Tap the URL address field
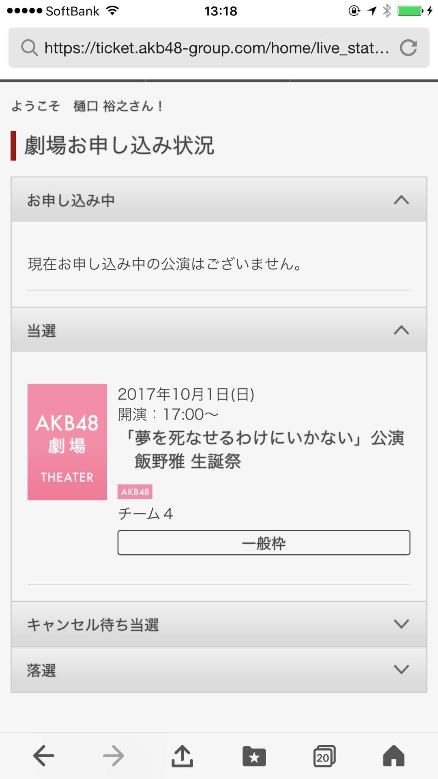 click(217, 48)
